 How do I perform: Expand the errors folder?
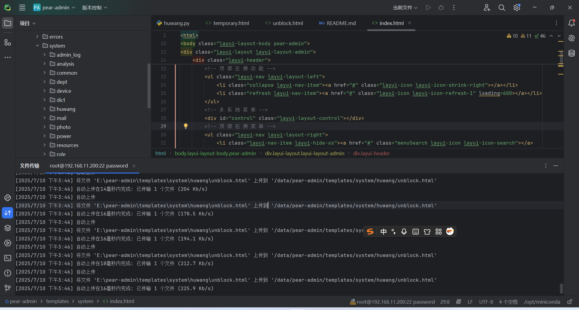(37, 36)
